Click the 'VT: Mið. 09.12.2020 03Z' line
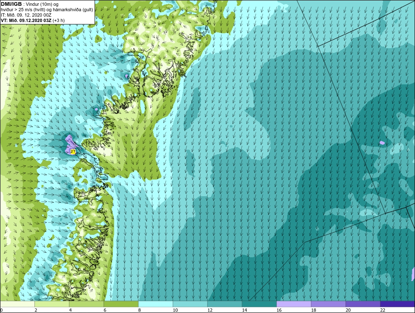415x313 pixels. coord(32,20)
